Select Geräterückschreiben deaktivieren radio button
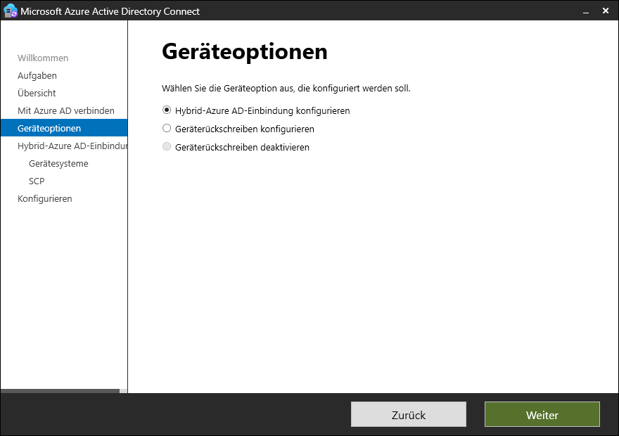The image size is (619, 436). tap(167, 147)
